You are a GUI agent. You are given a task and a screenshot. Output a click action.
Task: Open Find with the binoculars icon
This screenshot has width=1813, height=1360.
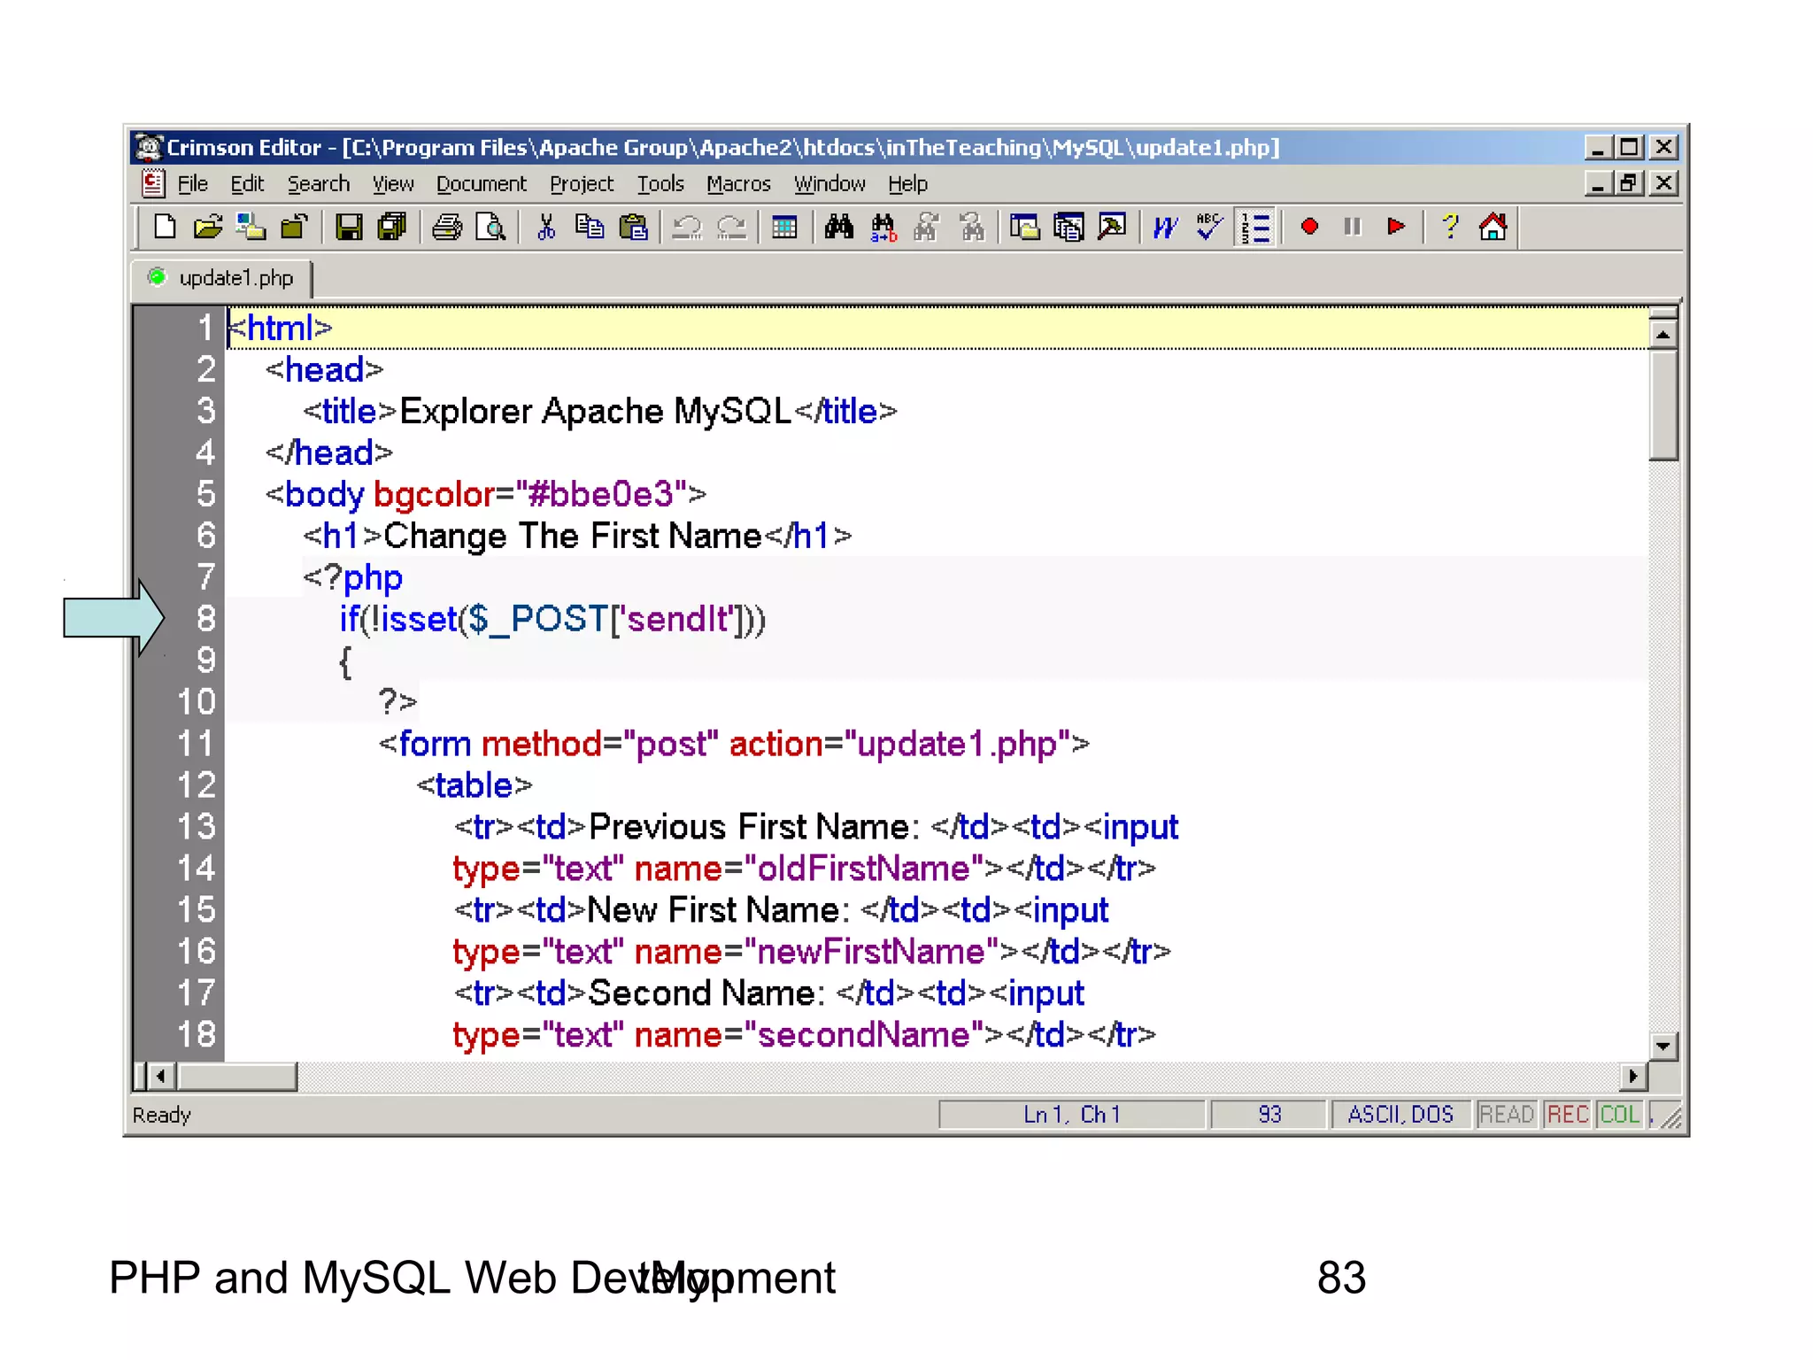click(839, 228)
